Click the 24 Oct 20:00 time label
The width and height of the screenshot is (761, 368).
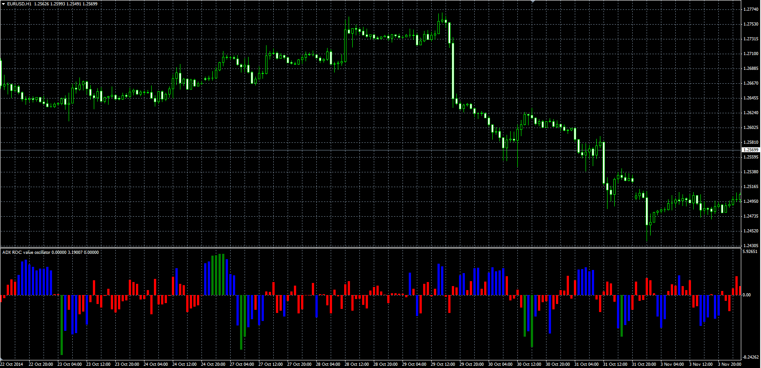click(213, 364)
